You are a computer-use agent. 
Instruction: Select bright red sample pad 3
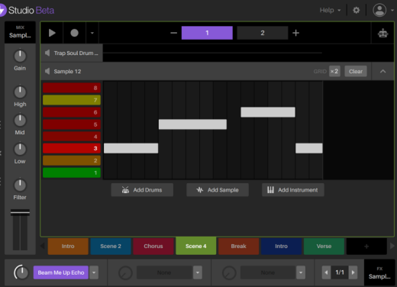[72, 148]
